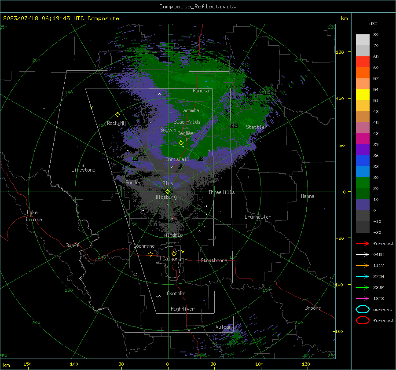Select the Sundre label on map
This screenshot has height=370, width=396.
134,182
